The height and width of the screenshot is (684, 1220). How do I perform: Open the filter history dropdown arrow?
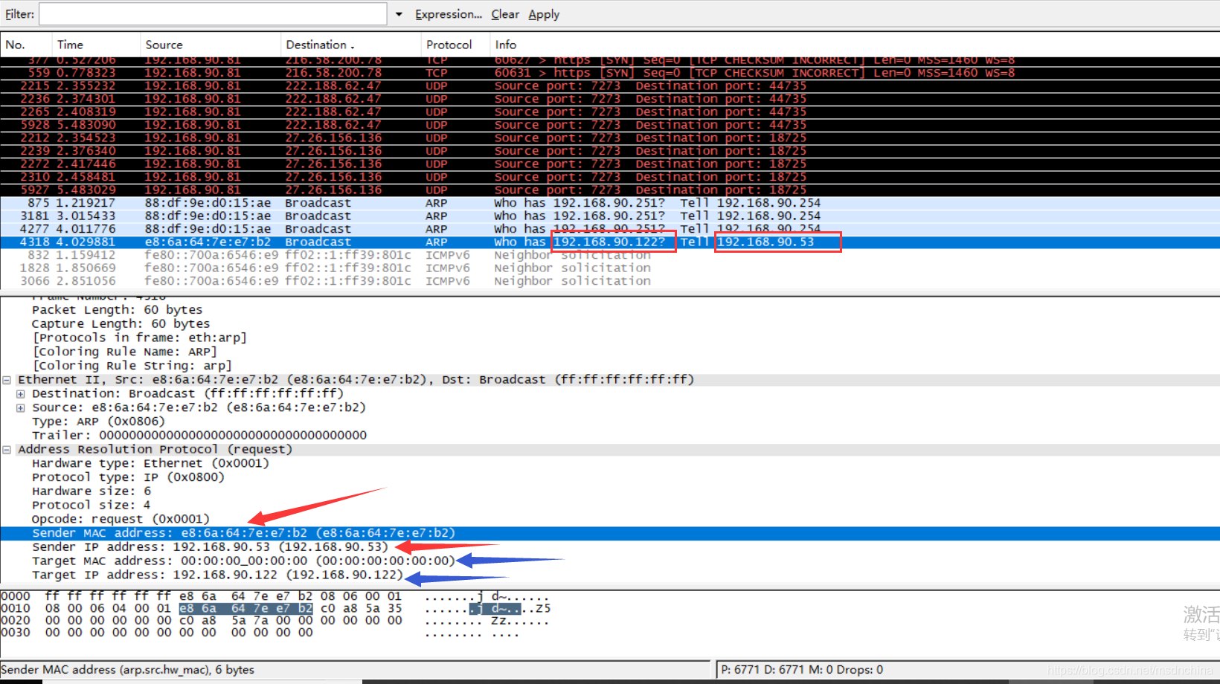[399, 14]
